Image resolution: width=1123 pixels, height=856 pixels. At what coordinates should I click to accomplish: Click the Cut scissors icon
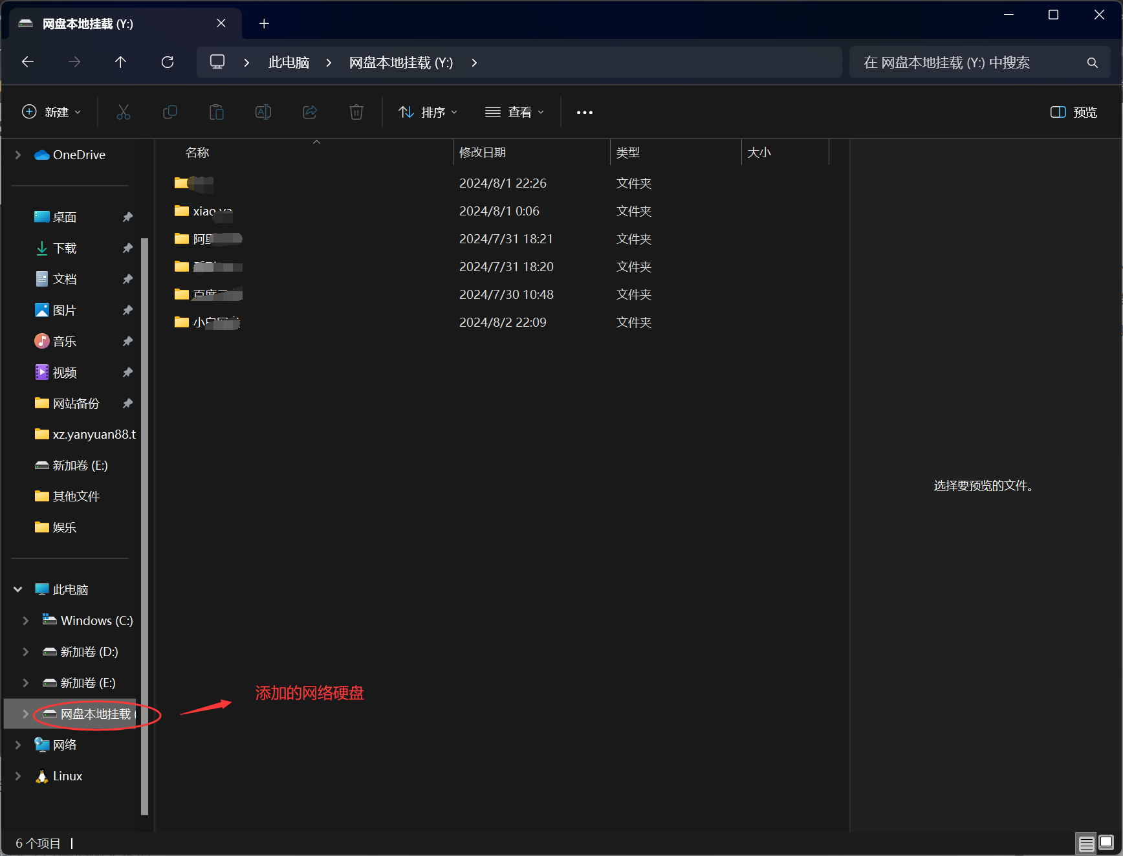pyautogui.click(x=124, y=112)
